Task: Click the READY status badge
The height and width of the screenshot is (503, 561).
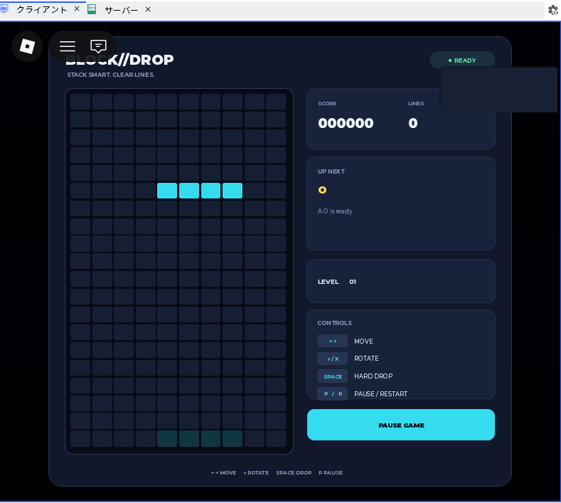Action: [462, 60]
